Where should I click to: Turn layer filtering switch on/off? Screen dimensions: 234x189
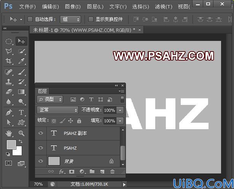(x=122, y=99)
